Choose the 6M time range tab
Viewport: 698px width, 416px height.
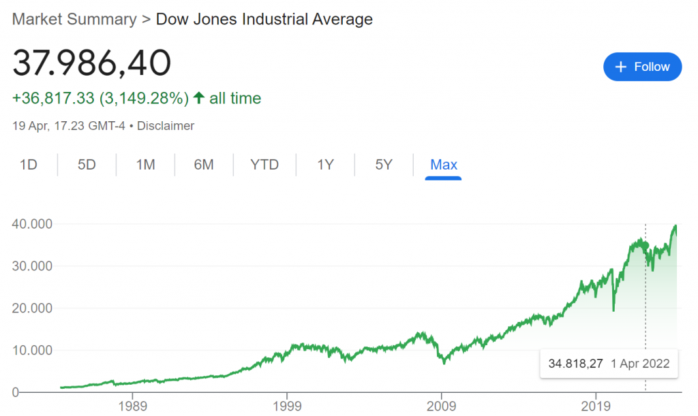pos(204,165)
